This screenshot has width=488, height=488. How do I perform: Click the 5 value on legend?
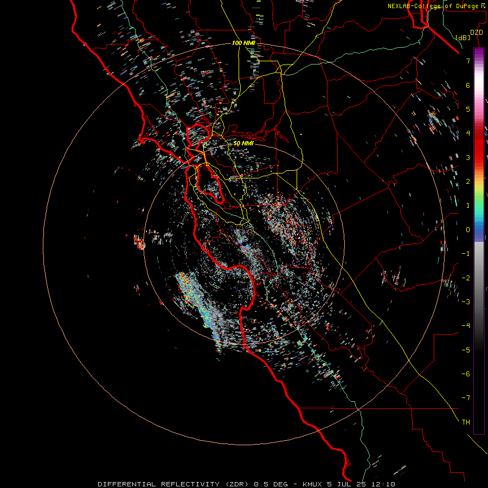click(468, 109)
